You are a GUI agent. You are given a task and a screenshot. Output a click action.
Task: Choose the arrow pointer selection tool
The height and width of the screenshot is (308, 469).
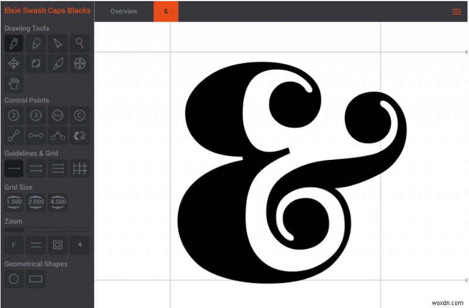pos(57,43)
